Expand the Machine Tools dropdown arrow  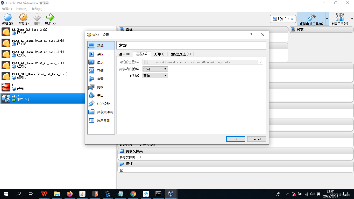click(x=327, y=19)
